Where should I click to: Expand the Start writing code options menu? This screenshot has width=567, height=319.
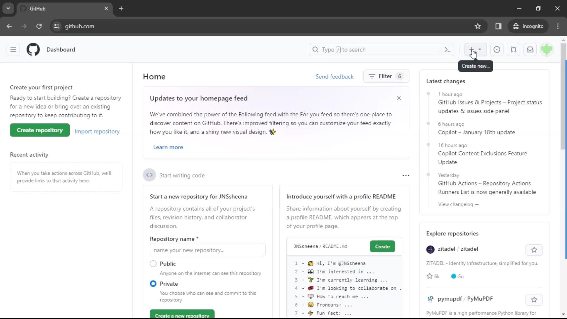(x=405, y=175)
